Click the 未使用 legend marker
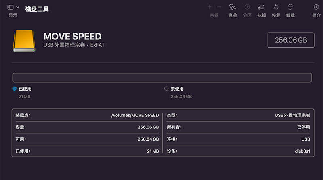Screen dimensions: 323x180 pyautogui.click(x=166, y=89)
